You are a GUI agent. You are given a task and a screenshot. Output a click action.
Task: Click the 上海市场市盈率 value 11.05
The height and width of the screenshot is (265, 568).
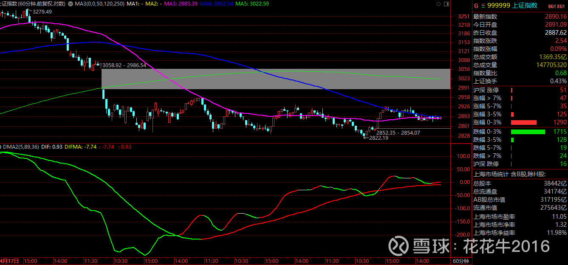pos(560,217)
